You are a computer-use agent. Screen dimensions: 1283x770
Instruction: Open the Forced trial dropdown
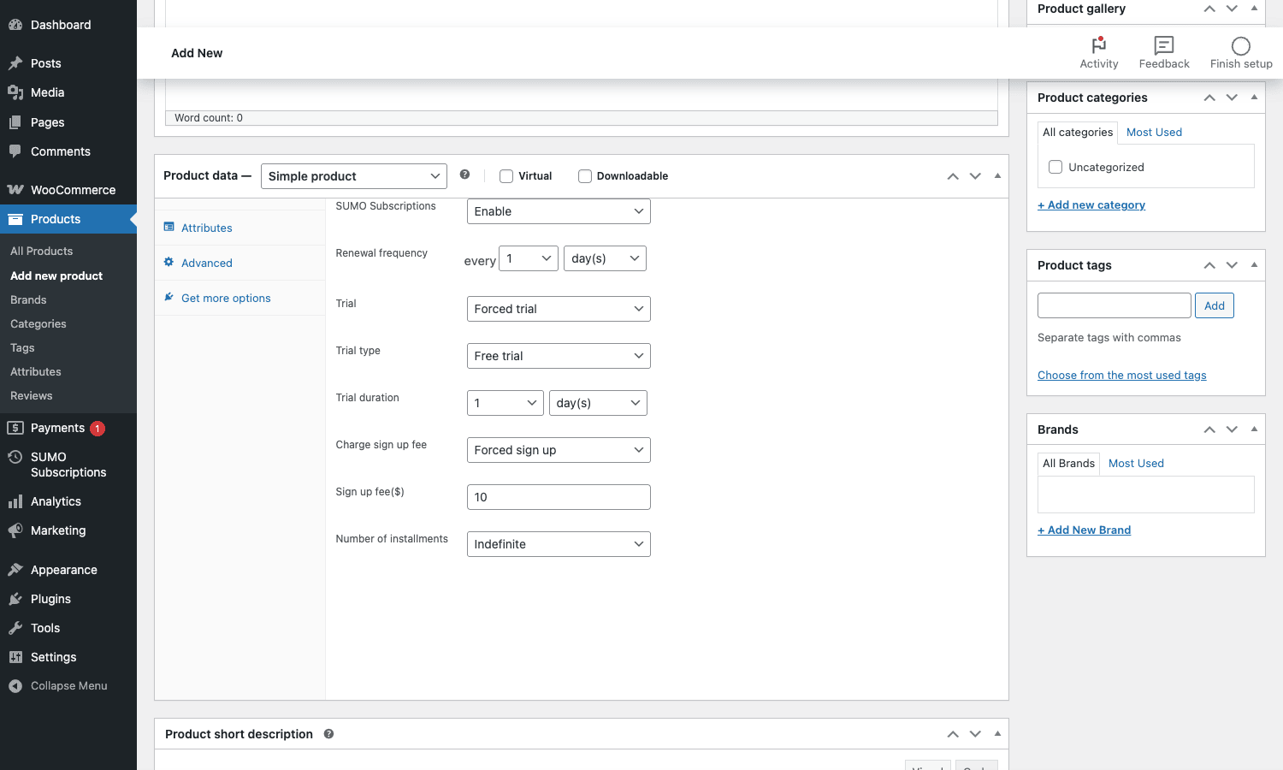[559, 309]
